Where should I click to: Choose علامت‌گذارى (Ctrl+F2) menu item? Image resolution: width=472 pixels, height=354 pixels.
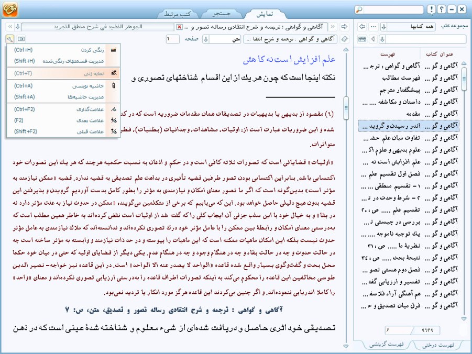(x=63, y=109)
